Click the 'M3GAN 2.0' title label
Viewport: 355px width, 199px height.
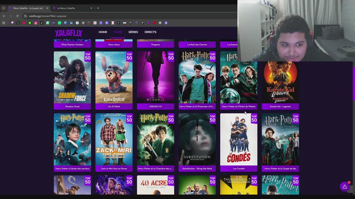click(x=156, y=106)
